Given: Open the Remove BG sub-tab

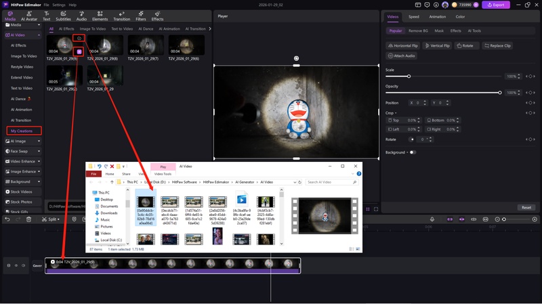Looking at the screenshot, I should click(418, 30).
